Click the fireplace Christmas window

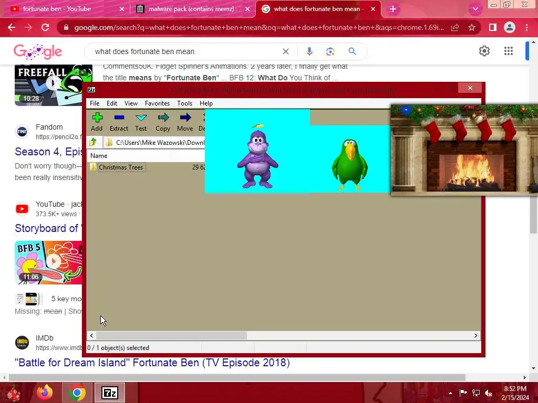pyautogui.click(x=464, y=150)
